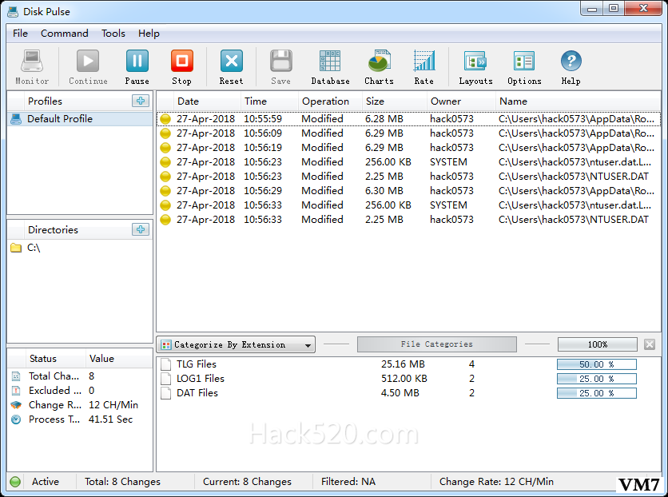The height and width of the screenshot is (497, 668).
Task: Click Filtered: NA in status bar
Action: (348, 482)
